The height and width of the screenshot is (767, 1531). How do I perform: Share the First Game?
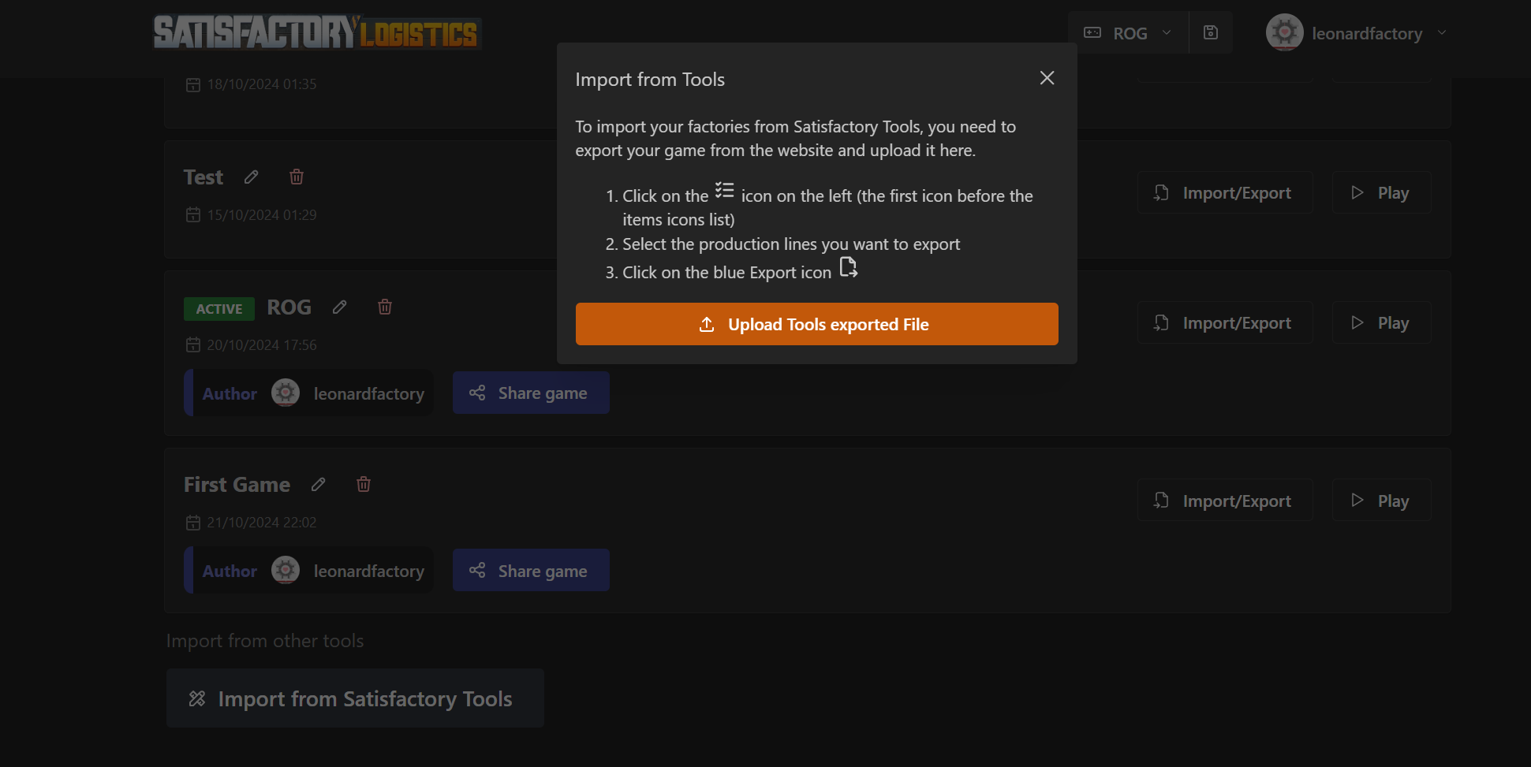[x=531, y=571]
